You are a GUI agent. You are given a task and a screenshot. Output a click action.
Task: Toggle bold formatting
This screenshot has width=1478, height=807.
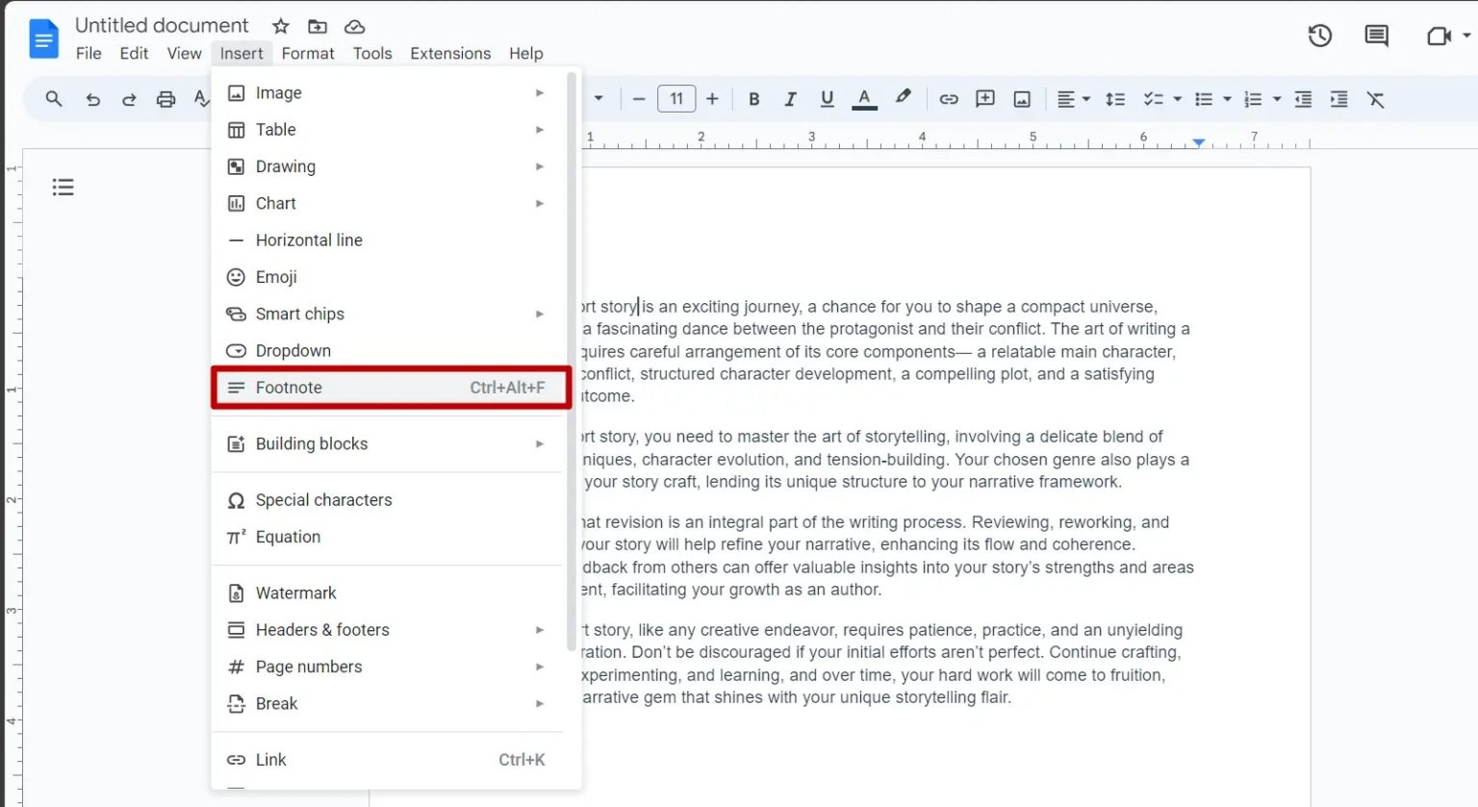pyautogui.click(x=753, y=98)
